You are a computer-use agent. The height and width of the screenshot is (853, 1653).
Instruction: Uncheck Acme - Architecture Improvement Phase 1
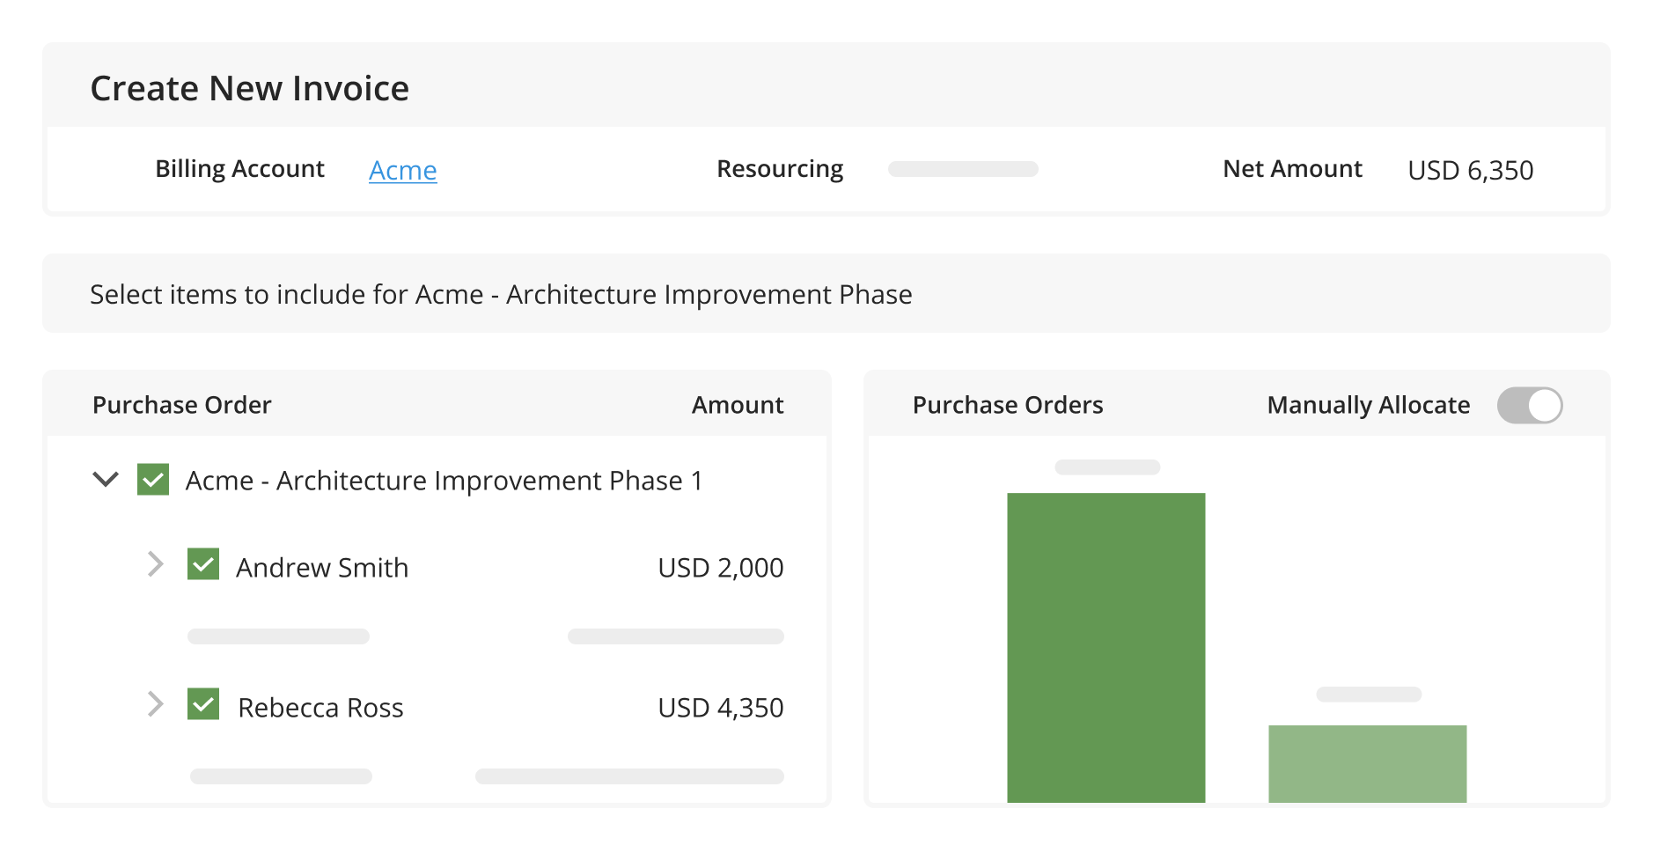[153, 480]
